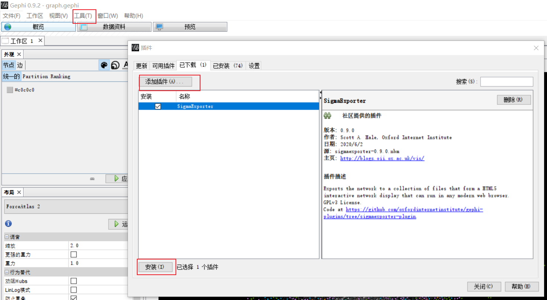Click the 关闭(C) button
Viewport: 547px width, 300px height.
484,287
